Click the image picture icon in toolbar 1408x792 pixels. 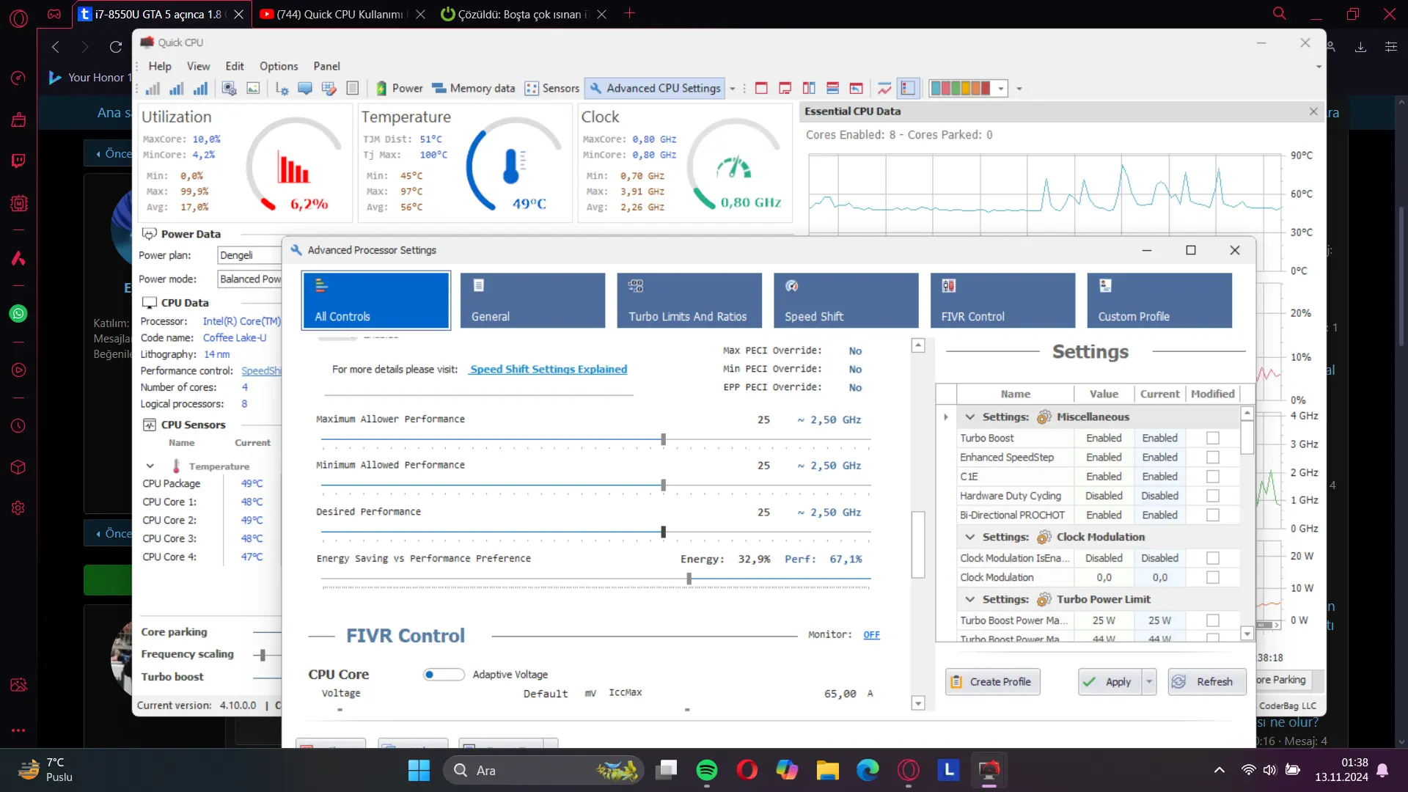[x=253, y=89]
